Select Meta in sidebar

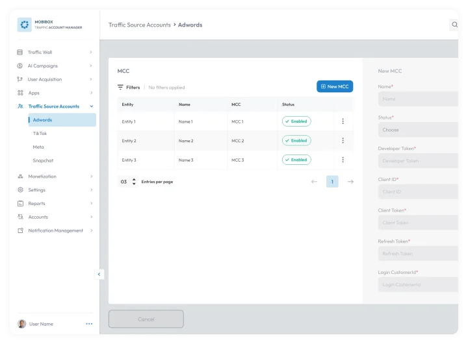38,147
